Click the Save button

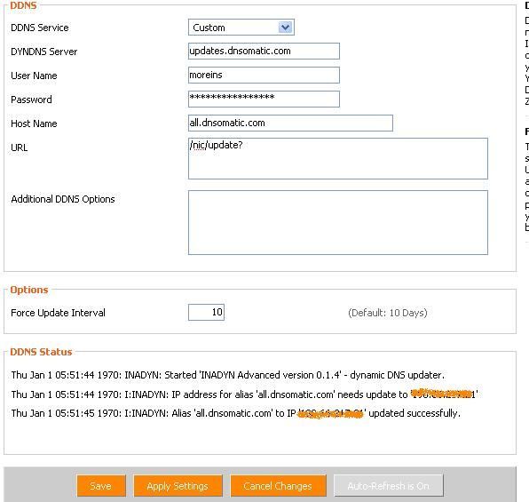click(x=101, y=486)
